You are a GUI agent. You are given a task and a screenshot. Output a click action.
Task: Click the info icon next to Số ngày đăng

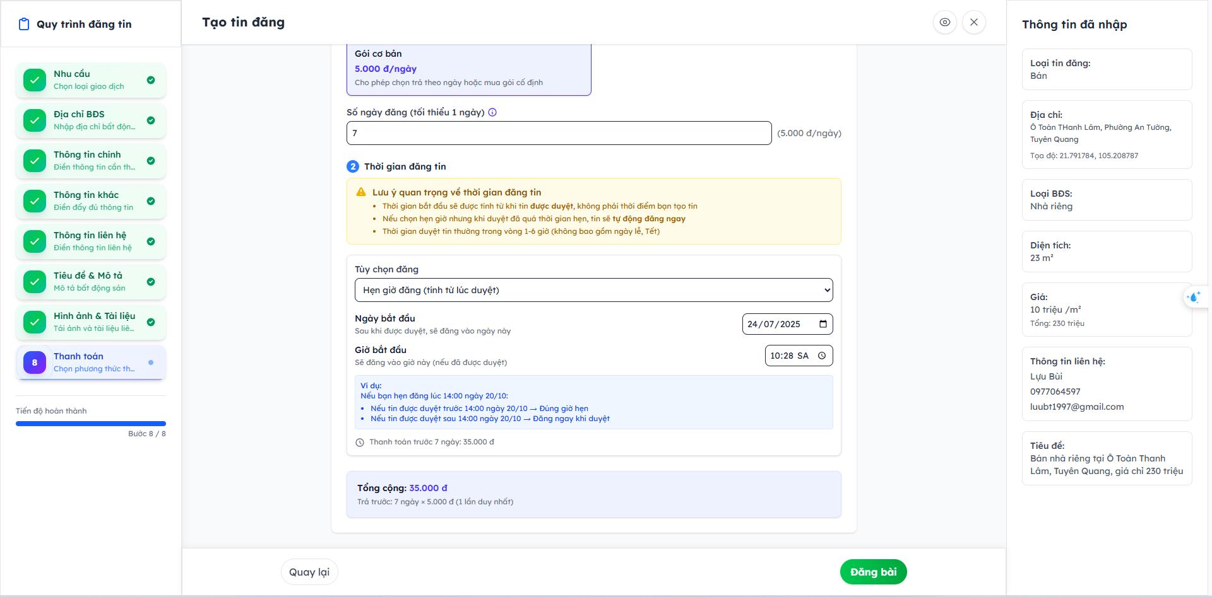pyautogui.click(x=492, y=112)
